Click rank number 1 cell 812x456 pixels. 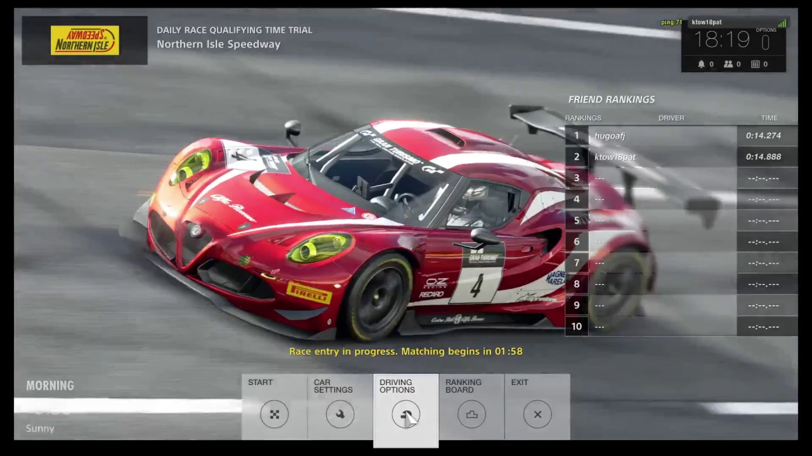[577, 136]
